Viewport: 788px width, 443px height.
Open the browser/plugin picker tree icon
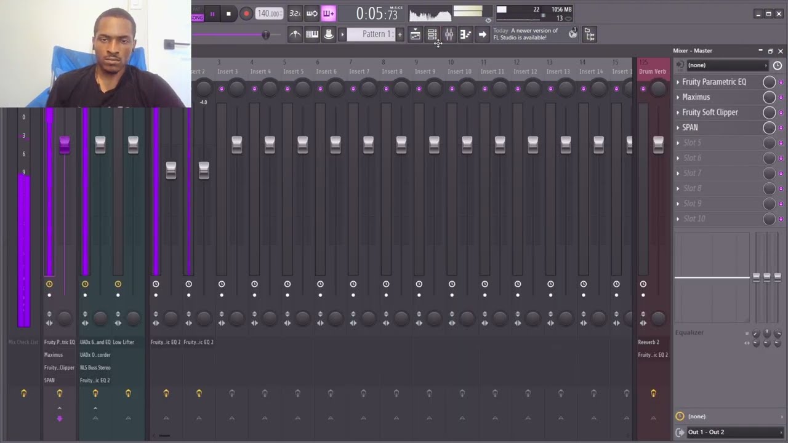click(589, 34)
